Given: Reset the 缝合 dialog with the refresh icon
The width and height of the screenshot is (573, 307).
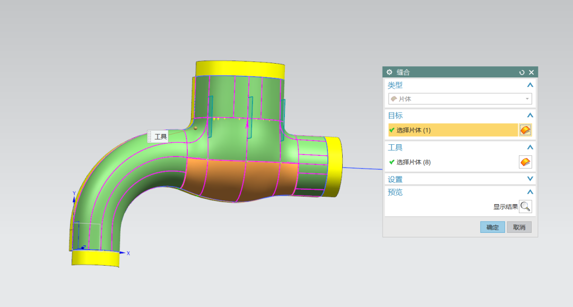Looking at the screenshot, I should [x=522, y=72].
